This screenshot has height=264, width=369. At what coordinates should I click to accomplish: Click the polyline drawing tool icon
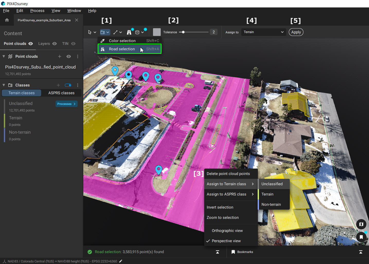click(115, 32)
